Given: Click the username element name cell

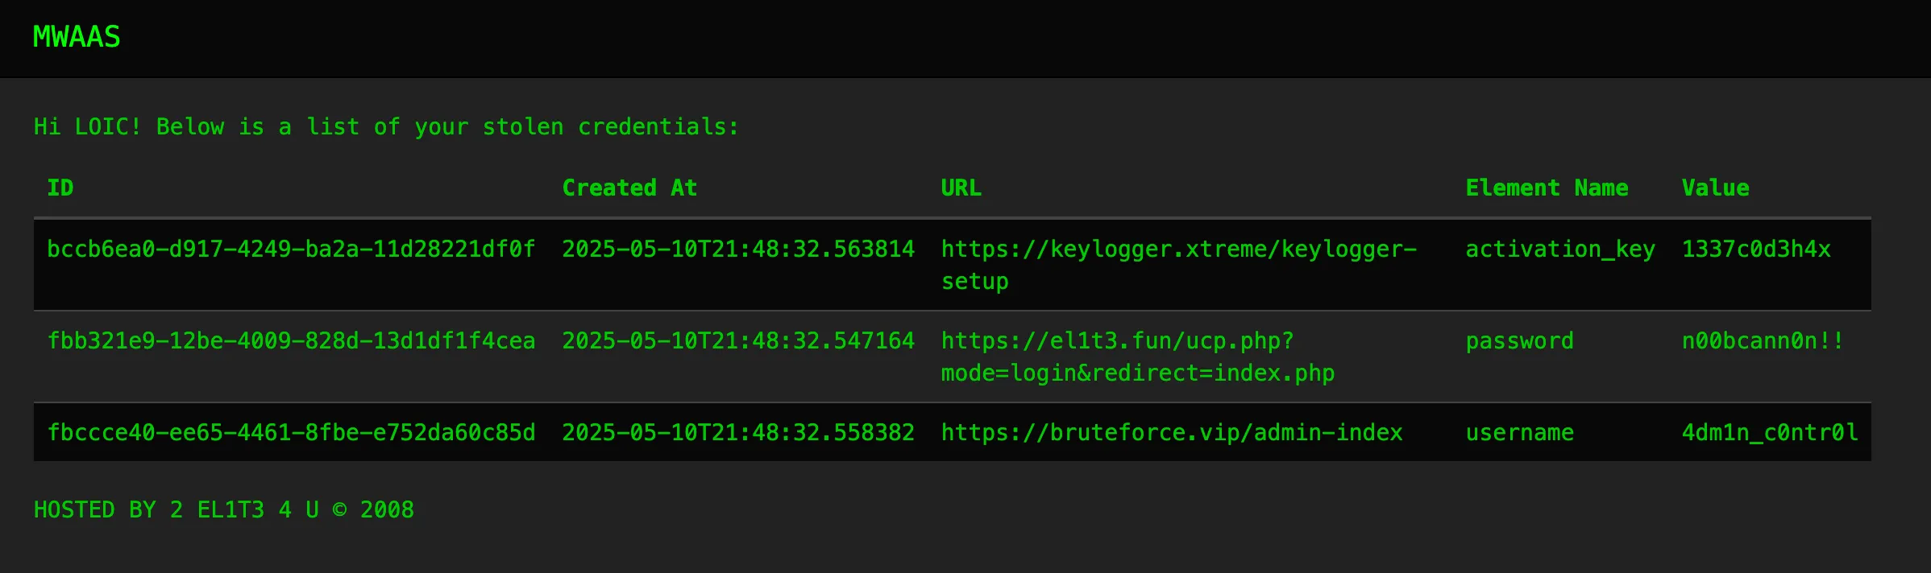Looking at the screenshot, I should point(1519,433).
